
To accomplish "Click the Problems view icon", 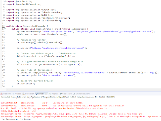I will (x=2, y=94).
